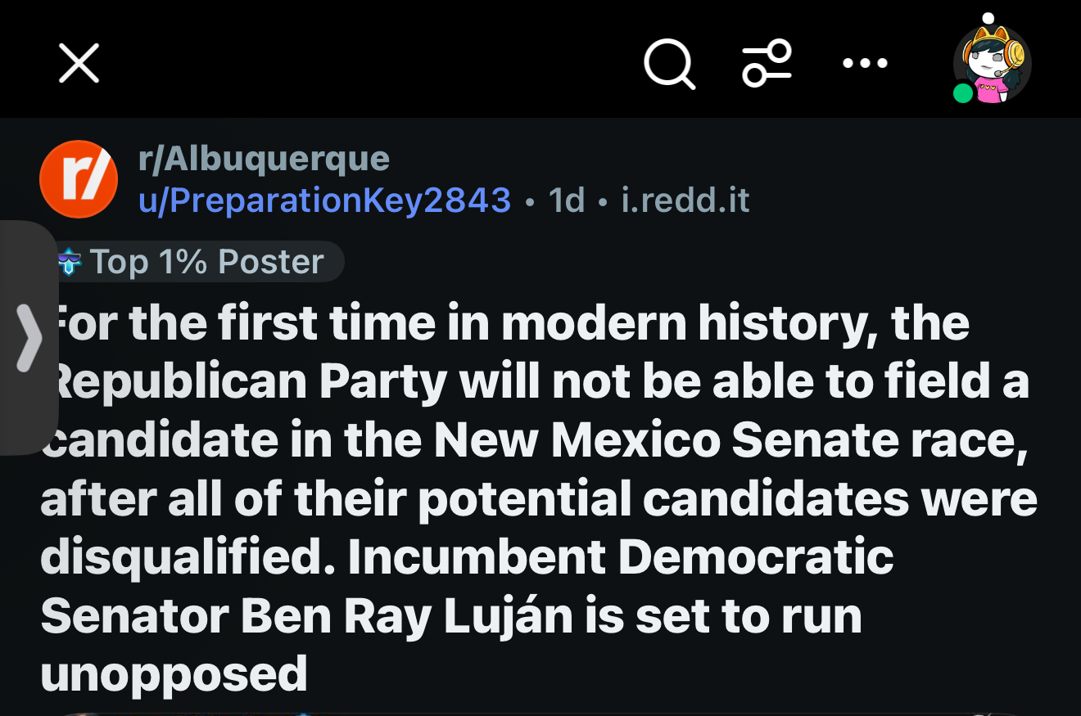
Task: Open the profile avatar menu
Action: coord(993,65)
